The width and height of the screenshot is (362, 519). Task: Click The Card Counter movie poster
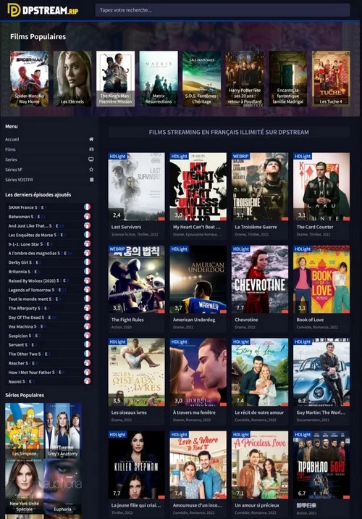coord(321,186)
